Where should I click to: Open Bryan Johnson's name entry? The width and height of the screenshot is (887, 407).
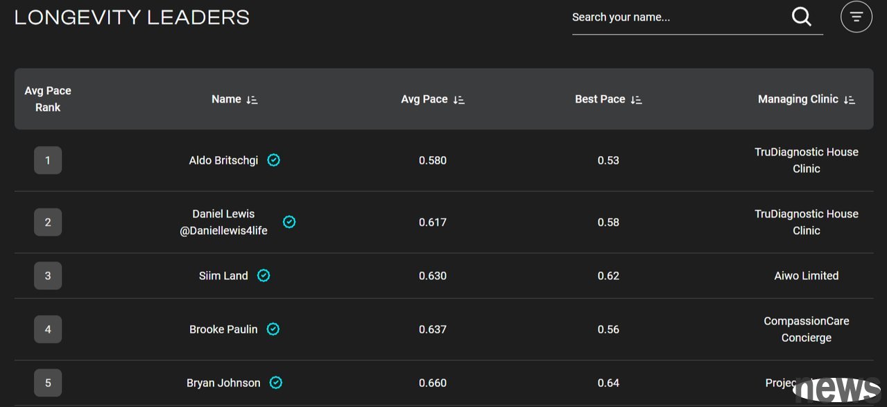[x=223, y=383]
